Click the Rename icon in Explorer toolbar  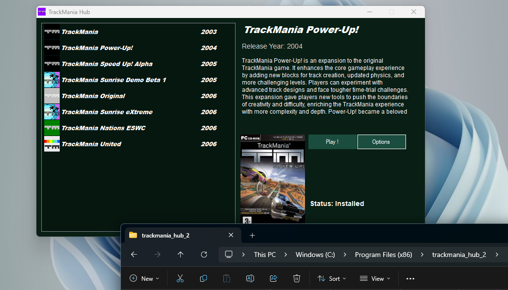coord(250,278)
